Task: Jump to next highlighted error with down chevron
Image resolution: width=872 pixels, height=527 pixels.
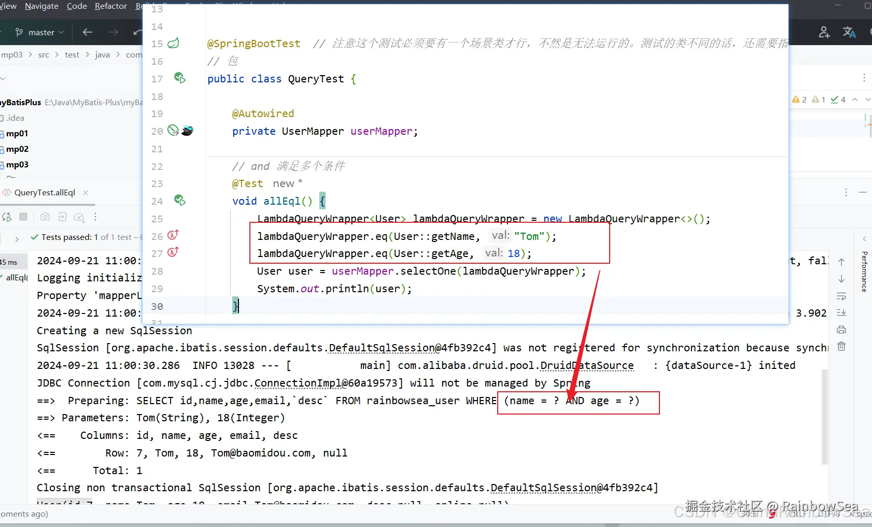Action: click(x=868, y=99)
